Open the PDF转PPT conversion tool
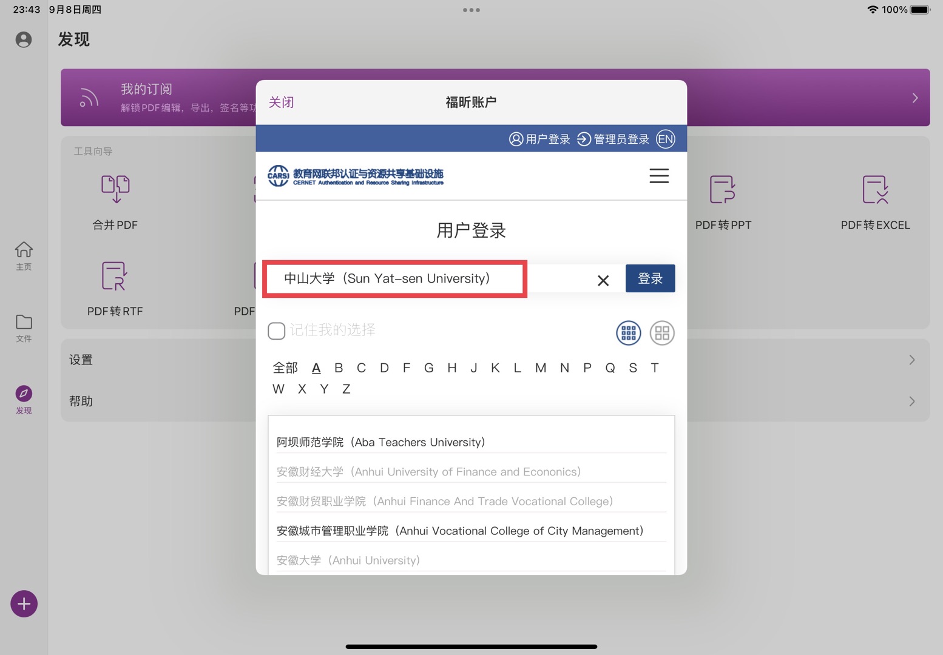The image size is (943, 655). point(723,203)
